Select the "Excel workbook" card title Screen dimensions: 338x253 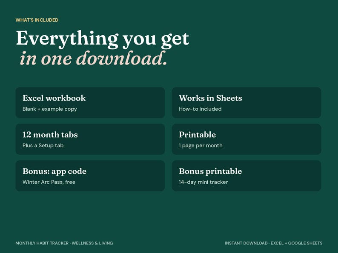(54, 98)
